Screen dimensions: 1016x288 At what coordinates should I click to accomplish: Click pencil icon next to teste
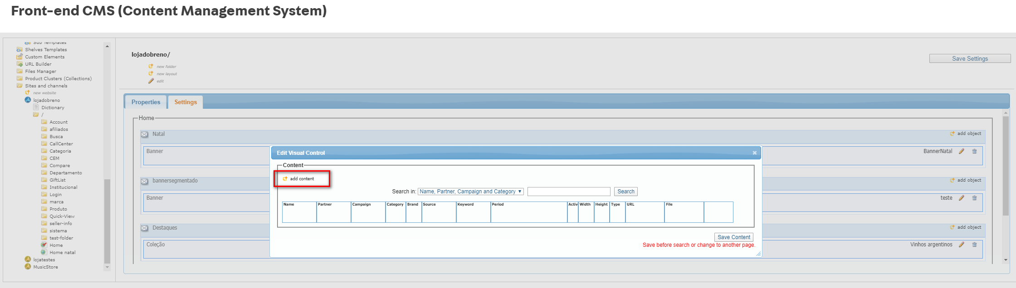tap(961, 198)
